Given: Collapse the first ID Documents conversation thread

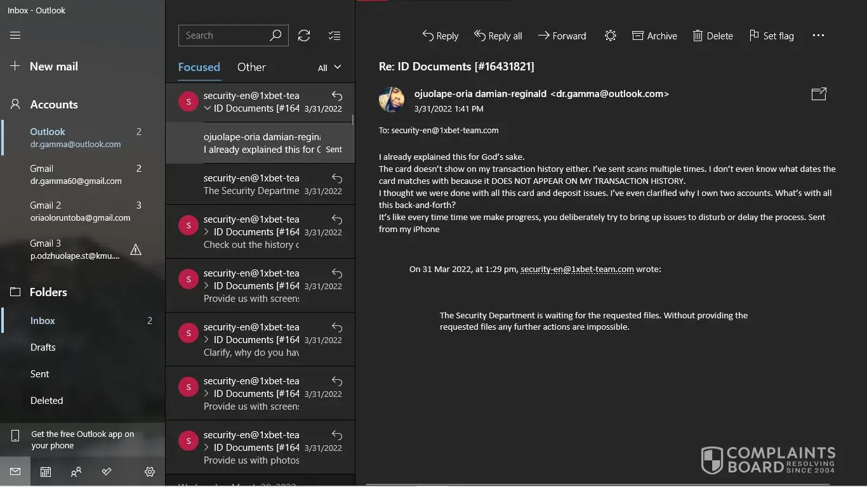Looking at the screenshot, I should [208, 108].
